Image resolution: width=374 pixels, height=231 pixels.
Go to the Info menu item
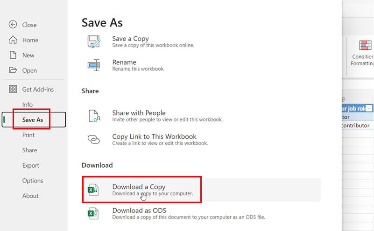click(28, 104)
